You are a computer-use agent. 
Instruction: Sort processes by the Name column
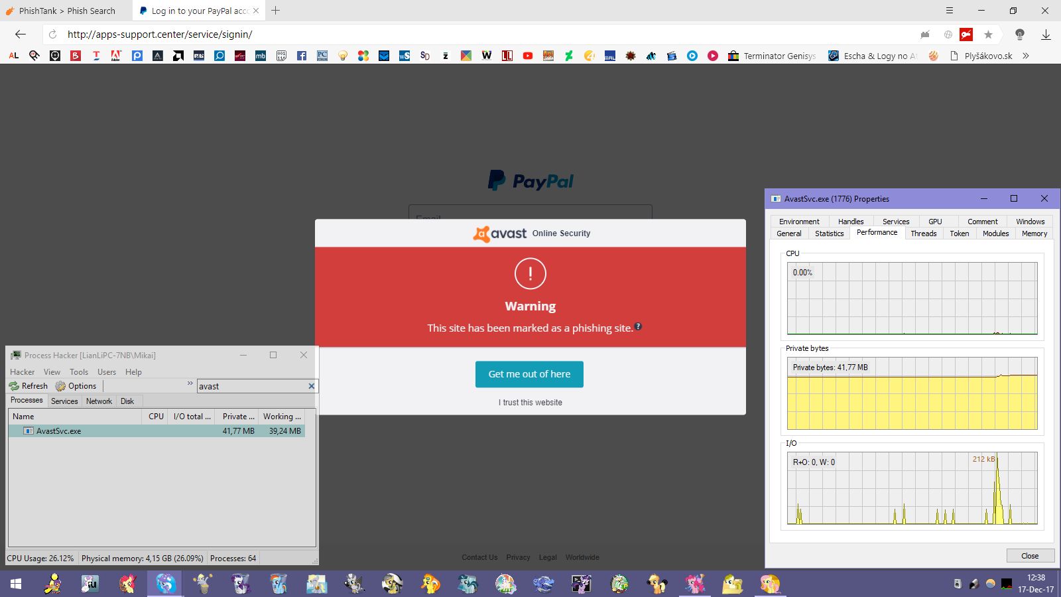[75, 417]
